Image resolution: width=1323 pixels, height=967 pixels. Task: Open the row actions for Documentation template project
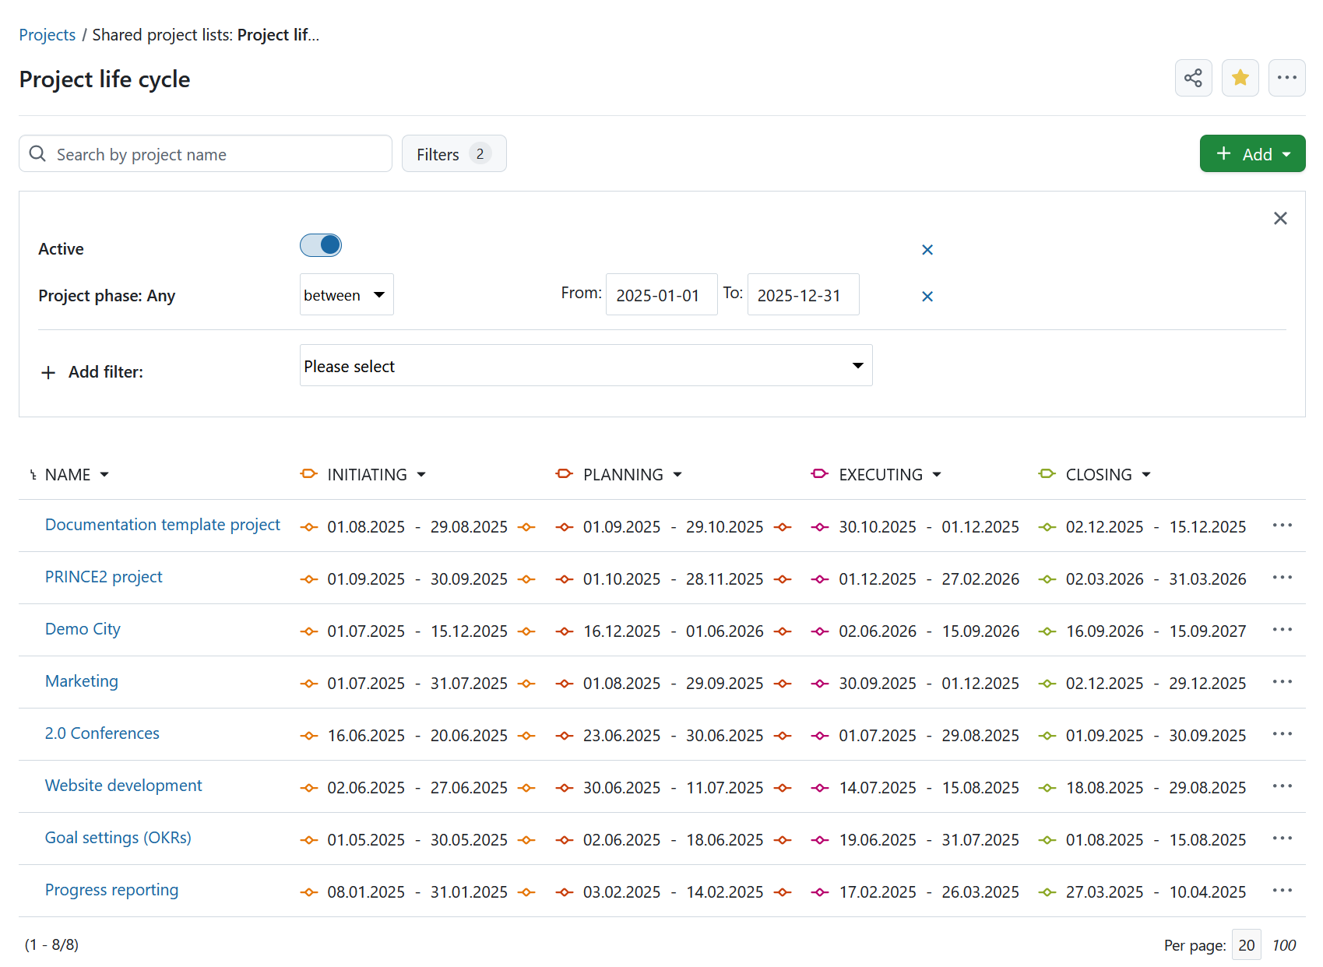1281,526
